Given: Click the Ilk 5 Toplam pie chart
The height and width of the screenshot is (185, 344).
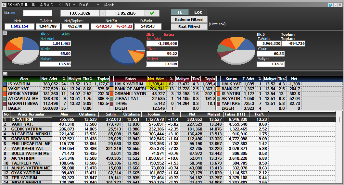Looking at the screenshot, I should 236,50.
